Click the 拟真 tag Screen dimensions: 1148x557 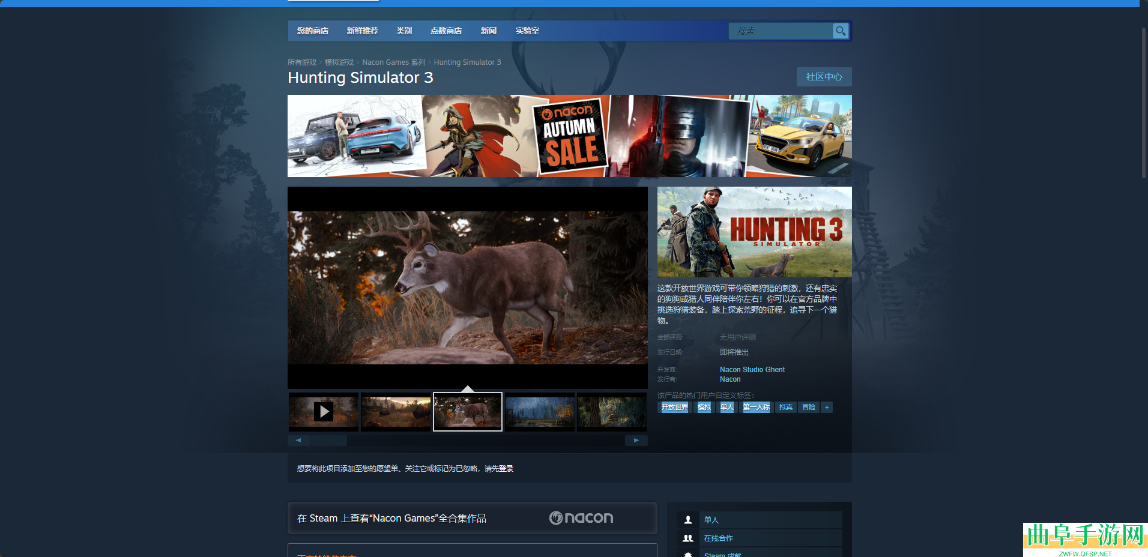point(785,407)
